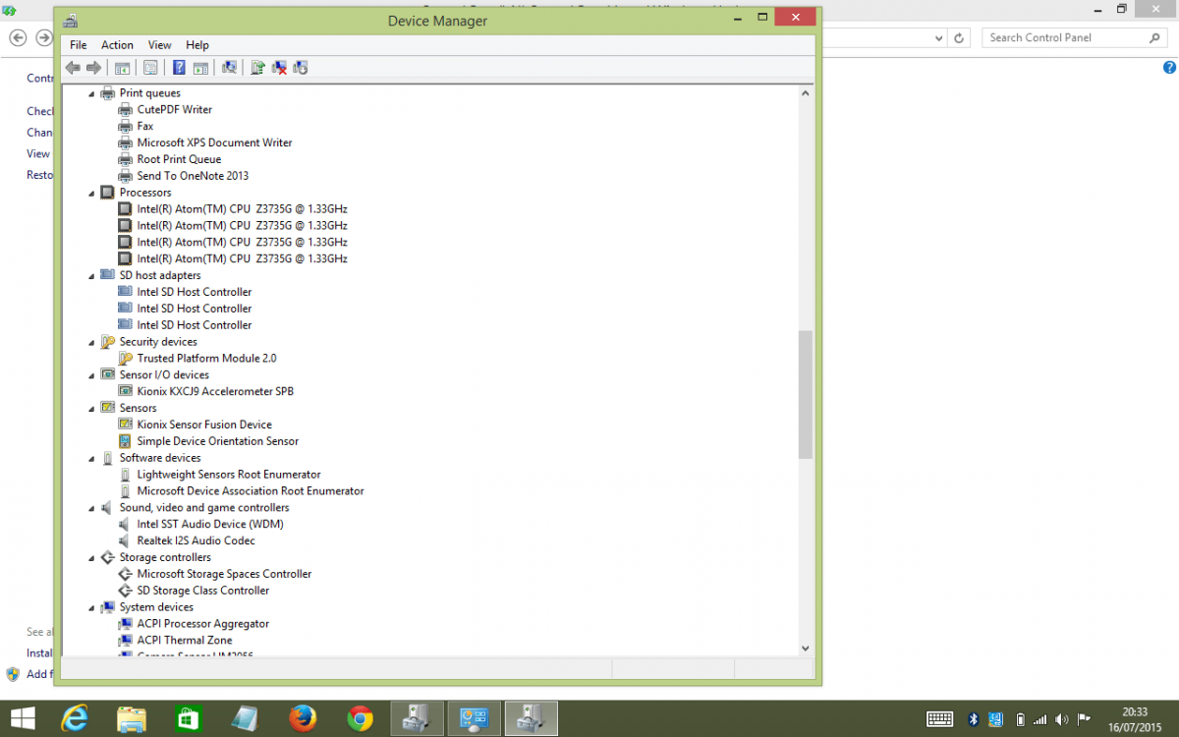The height and width of the screenshot is (737, 1179).
Task: Toggle the Show/Hide Console Tree toolbar icon
Action: click(122, 68)
